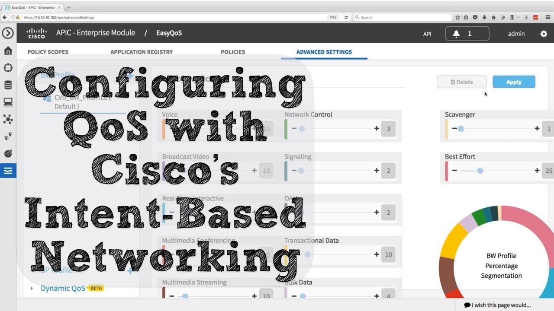
Task: Select the Advanced Settings tab
Action: pos(324,52)
